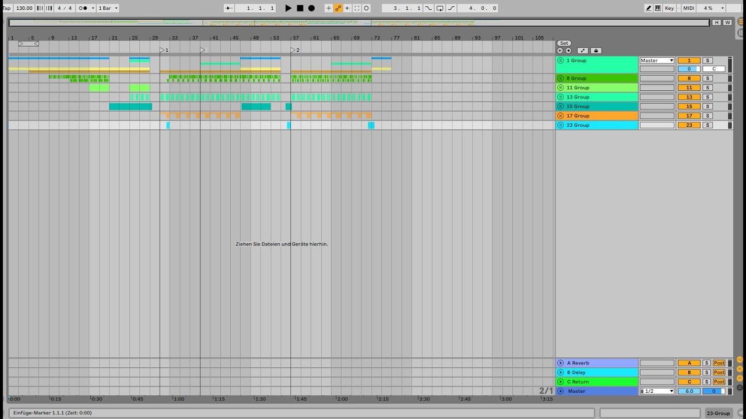The height and width of the screenshot is (419, 746).
Task: Click locator marker 1 in scrub area
Action: (164, 51)
